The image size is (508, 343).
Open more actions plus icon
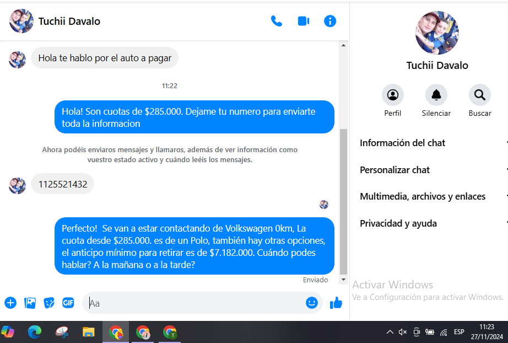pos(10,303)
